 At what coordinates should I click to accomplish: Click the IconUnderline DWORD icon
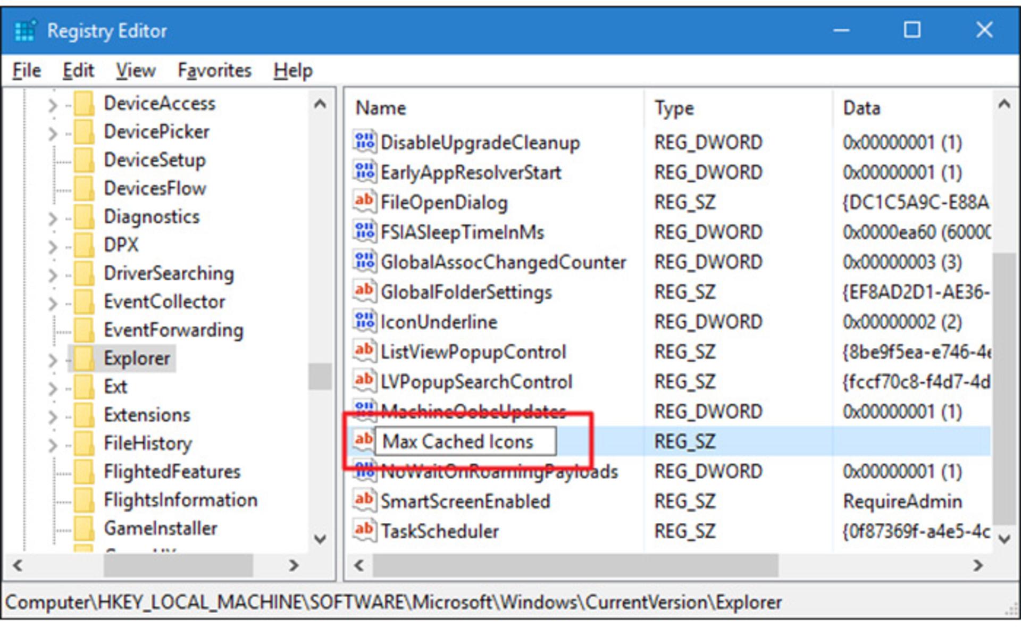pos(365,321)
